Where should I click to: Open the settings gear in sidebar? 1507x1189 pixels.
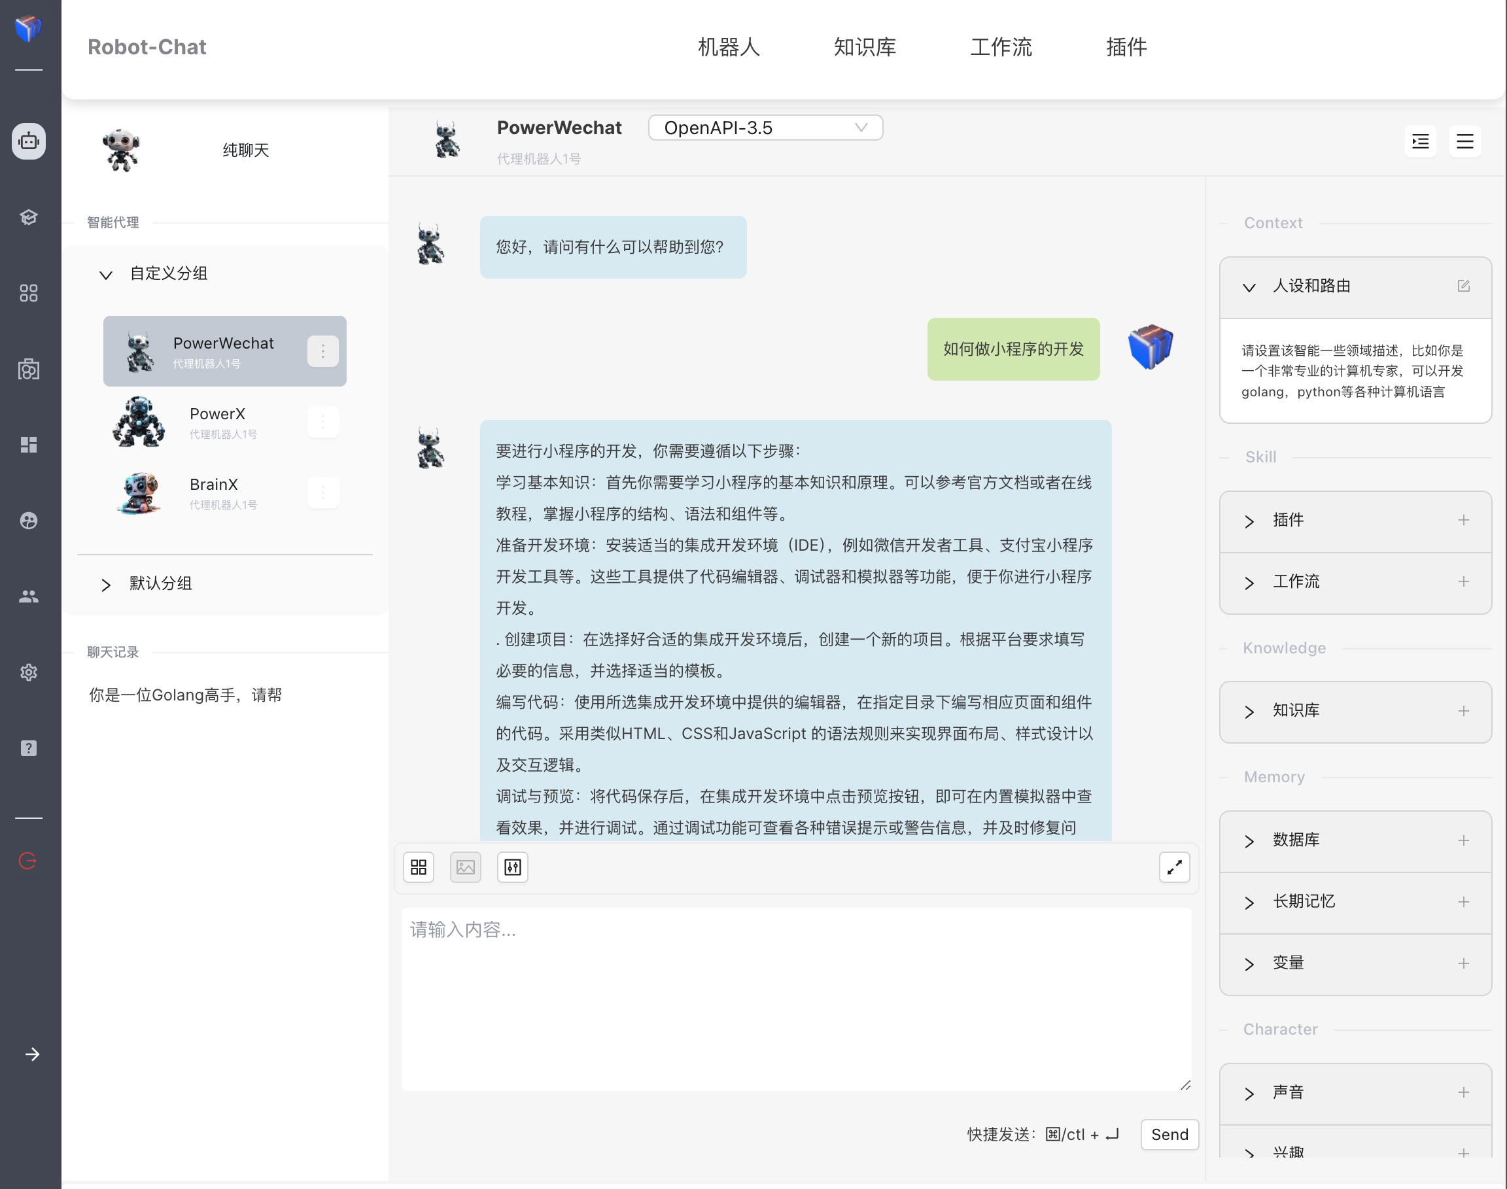(29, 672)
